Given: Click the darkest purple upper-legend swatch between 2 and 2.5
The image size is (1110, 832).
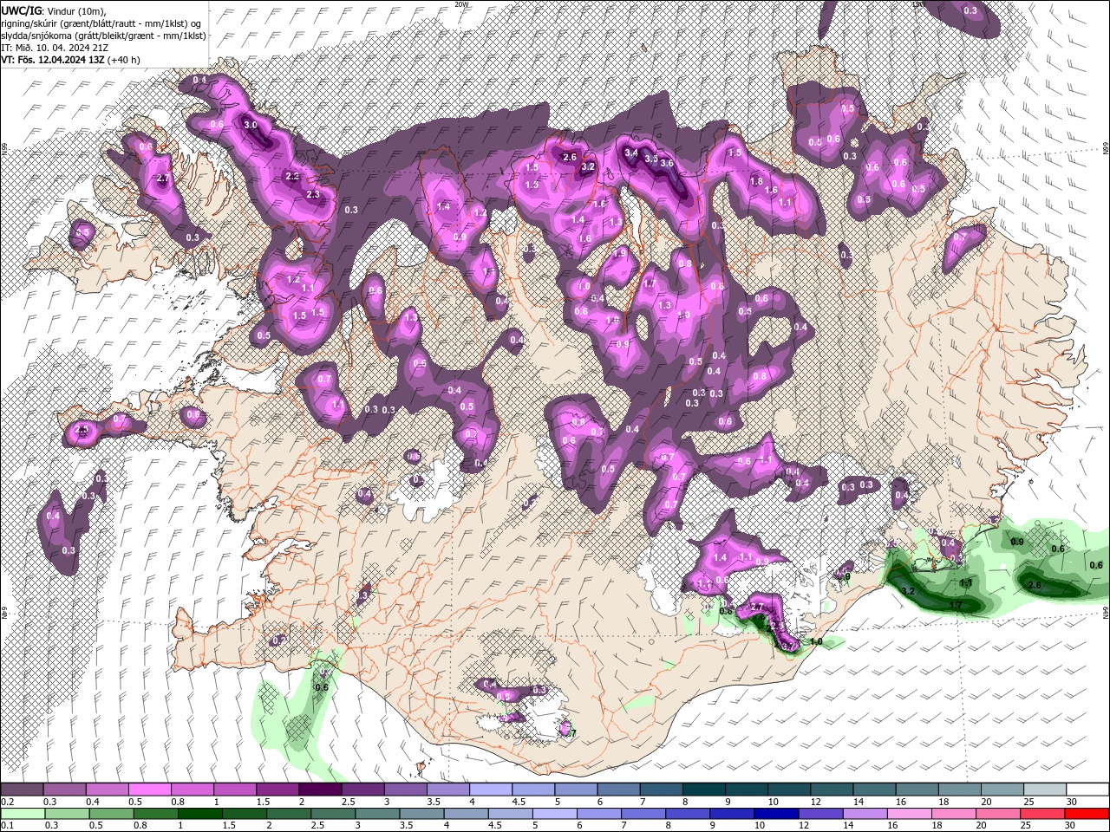Looking at the screenshot, I should [x=320, y=790].
